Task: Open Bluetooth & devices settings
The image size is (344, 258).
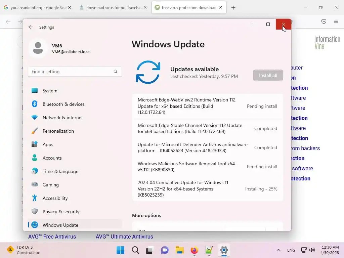Action: coord(75,104)
